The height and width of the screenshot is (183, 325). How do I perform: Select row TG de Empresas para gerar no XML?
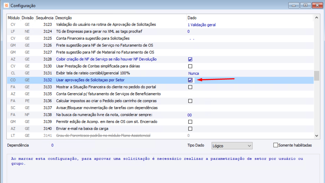pos(160,31)
